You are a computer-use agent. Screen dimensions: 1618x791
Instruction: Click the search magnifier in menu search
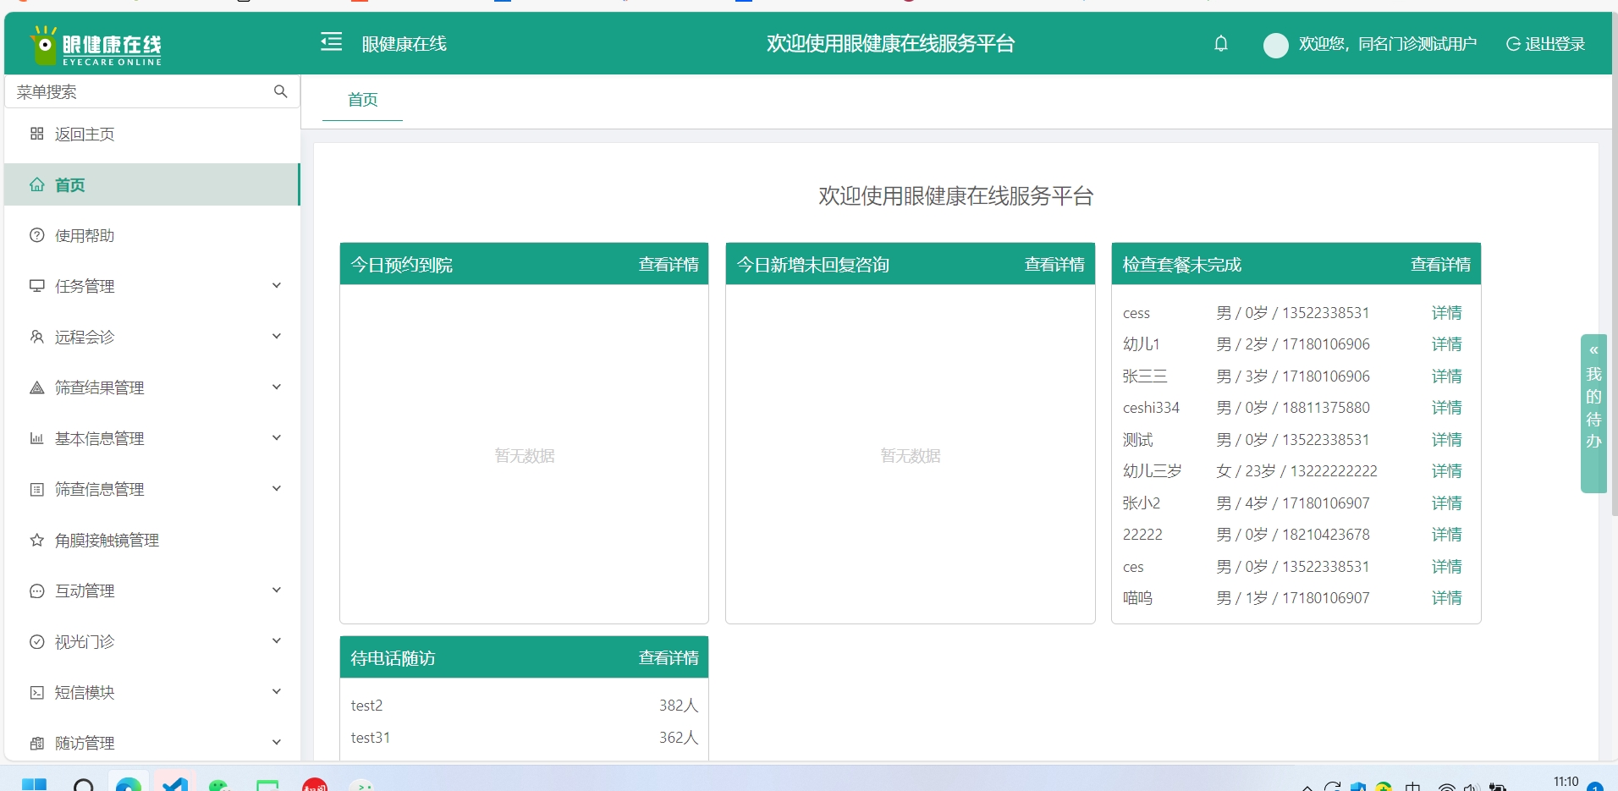click(x=280, y=91)
